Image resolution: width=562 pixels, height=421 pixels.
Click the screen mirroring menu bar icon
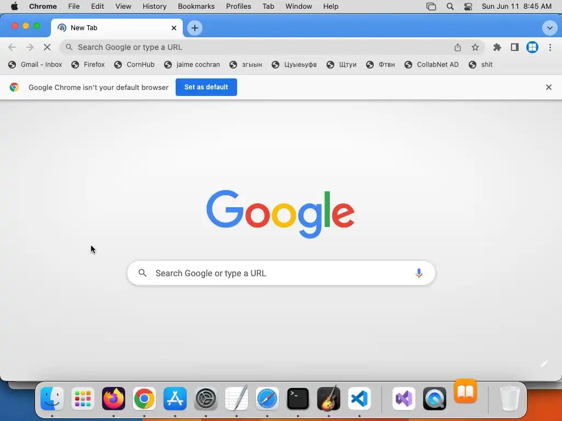pyautogui.click(x=431, y=7)
